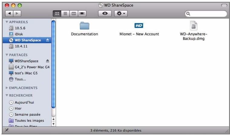Select the 10.4.11 drive in sidebar
This screenshot has width=230, height=135.
27,46
